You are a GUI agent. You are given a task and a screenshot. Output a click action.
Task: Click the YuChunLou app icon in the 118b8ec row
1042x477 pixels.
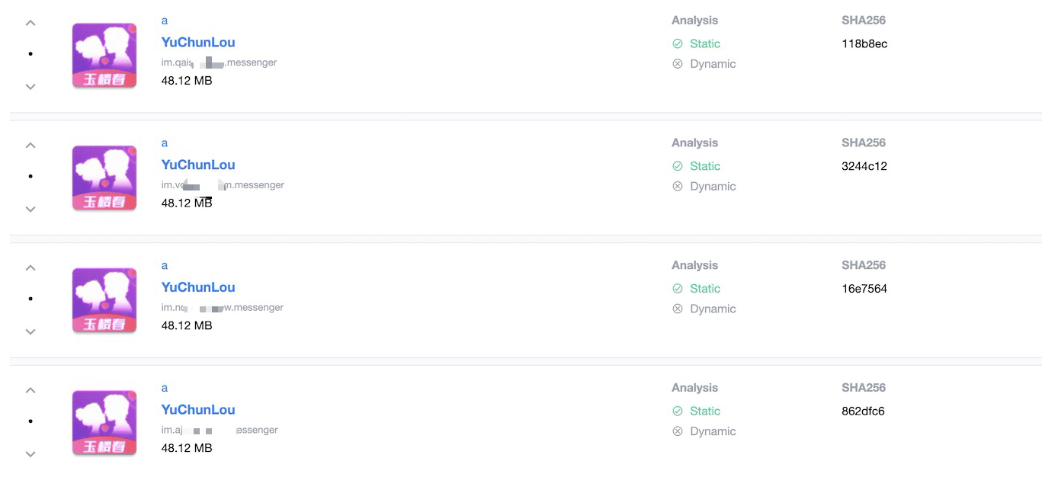[x=104, y=56]
